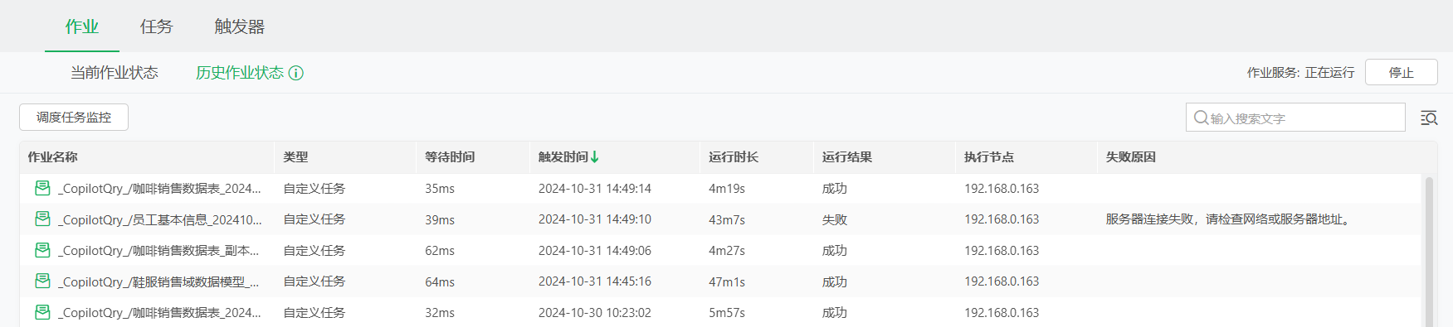Switch to the 作业 tab
The height and width of the screenshot is (327, 1453).
[x=82, y=26]
